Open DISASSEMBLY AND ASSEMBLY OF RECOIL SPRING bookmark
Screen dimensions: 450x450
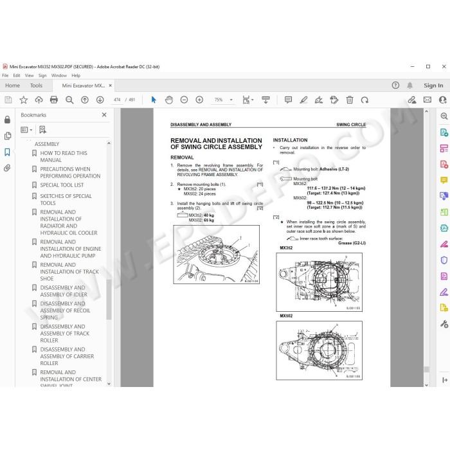point(65,310)
